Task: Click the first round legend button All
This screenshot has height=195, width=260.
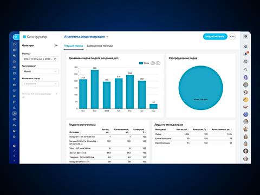Action: 153,63
